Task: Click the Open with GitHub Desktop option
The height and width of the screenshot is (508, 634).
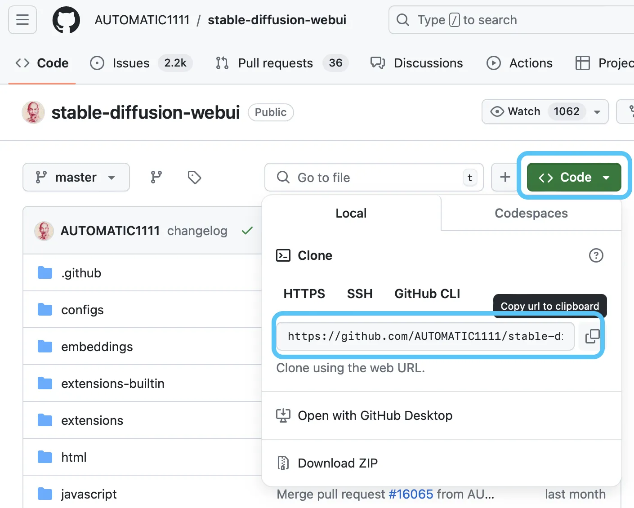Action: click(x=375, y=415)
